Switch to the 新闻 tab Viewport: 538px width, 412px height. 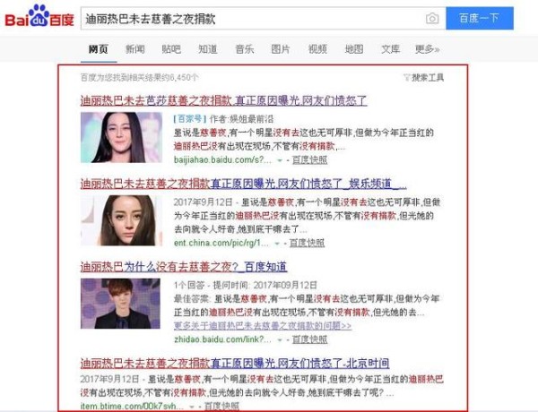coord(134,49)
